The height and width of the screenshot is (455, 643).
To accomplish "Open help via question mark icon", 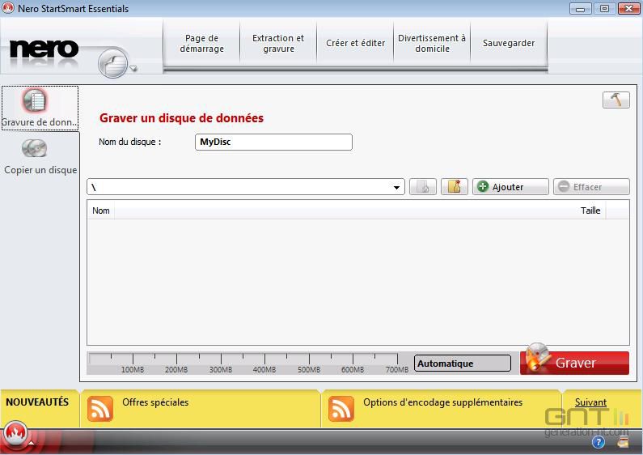I will click(x=599, y=442).
